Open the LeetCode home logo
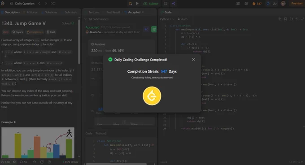The image size is (305, 165). click(3, 4)
